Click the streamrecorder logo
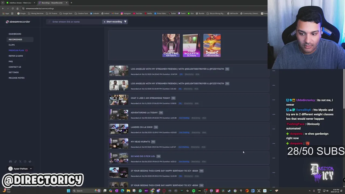Screen dimensions: 345x194 (18, 22)
